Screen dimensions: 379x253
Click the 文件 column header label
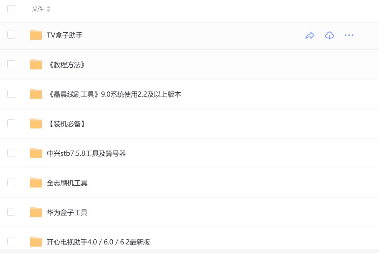click(38, 9)
